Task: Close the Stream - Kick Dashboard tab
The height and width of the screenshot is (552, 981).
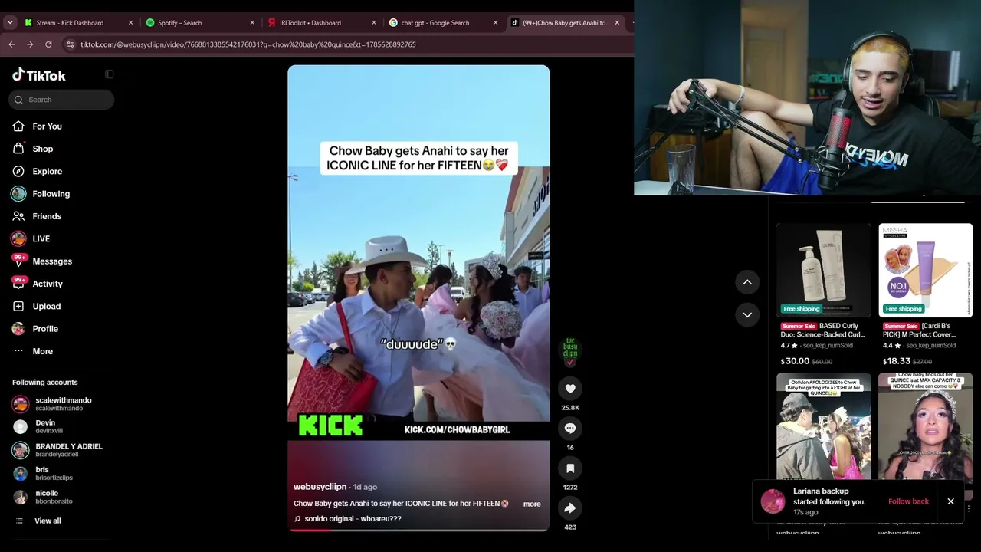Action: [x=131, y=23]
